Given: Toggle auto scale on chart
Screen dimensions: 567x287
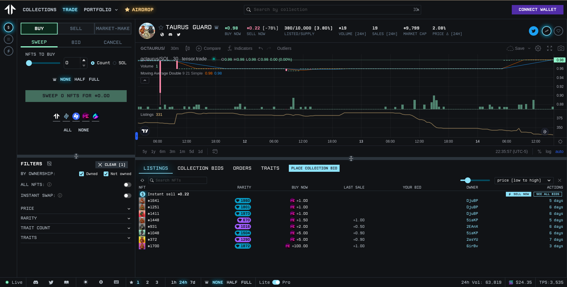Looking at the screenshot, I should tap(559, 151).
